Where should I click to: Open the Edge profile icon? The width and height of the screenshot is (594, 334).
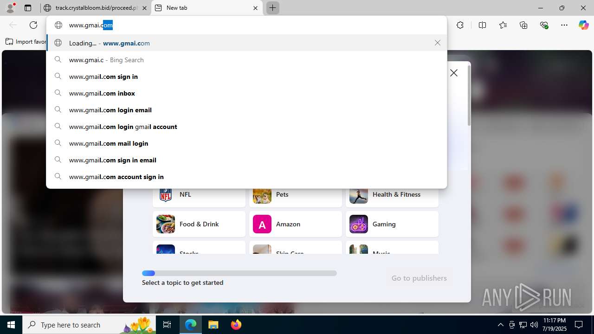coord(10,8)
